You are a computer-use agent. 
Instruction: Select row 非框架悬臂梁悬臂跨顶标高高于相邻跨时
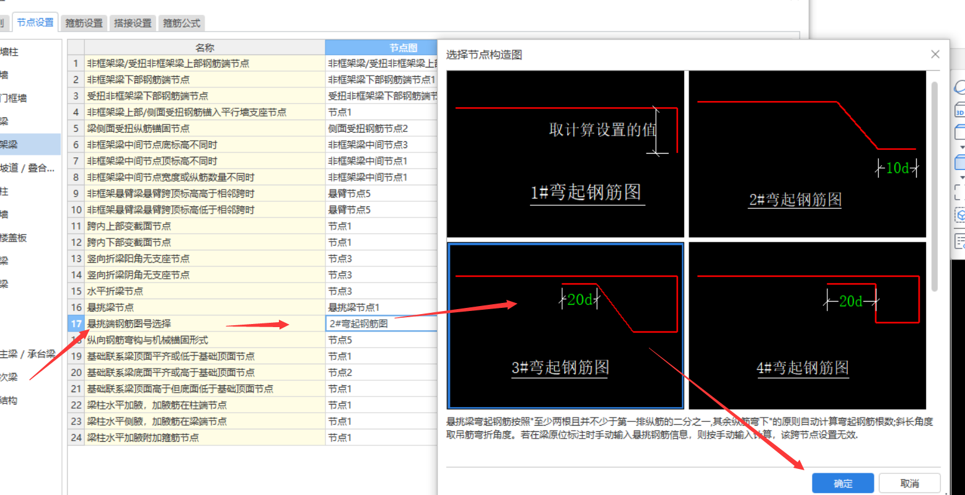point(205,193)
